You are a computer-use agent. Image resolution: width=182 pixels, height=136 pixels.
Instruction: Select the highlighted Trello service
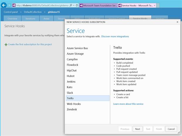[x=88, y=98]
